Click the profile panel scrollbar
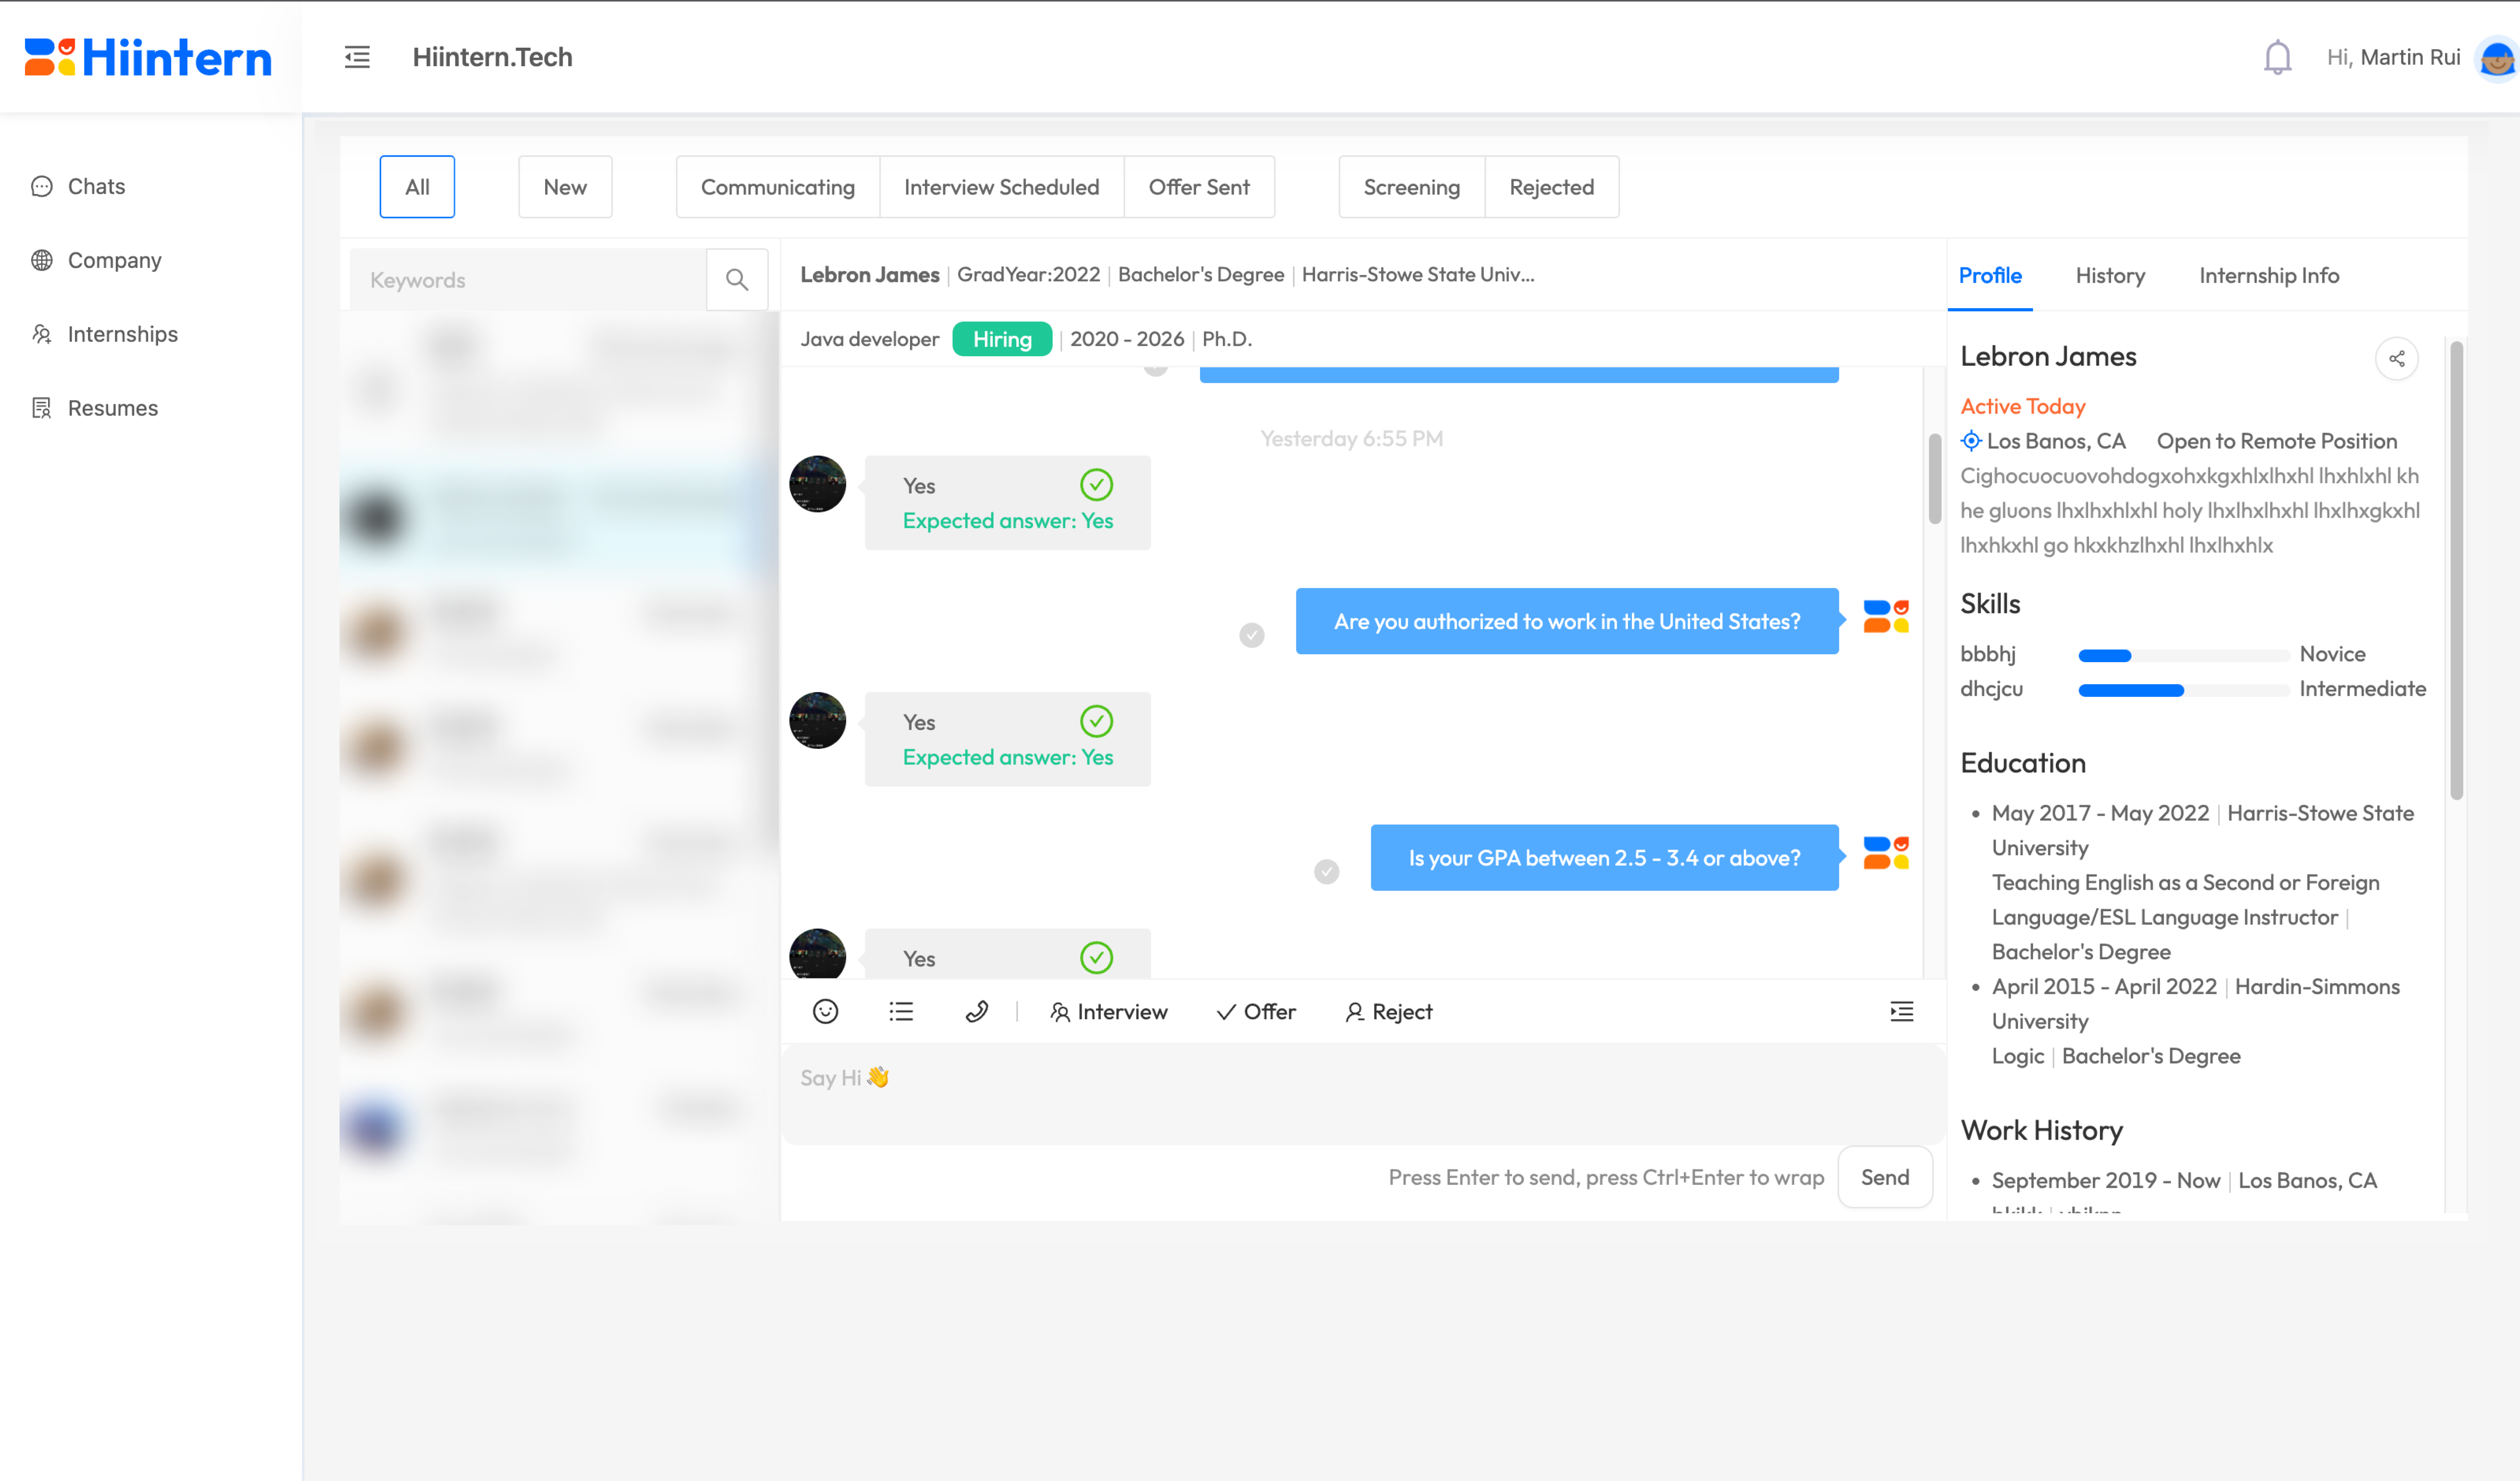2520x1481 pixels. (2456, 570)
